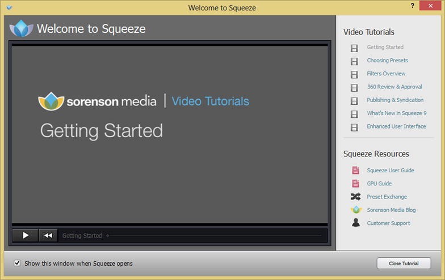Play the Getting Started video

coord(25,235)
